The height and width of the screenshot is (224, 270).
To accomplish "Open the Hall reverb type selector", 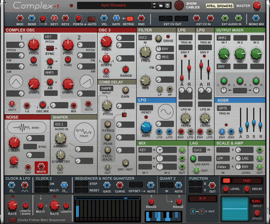I will (247, 180).
